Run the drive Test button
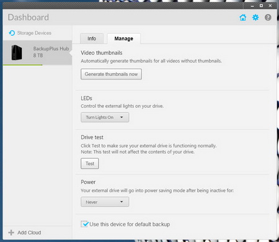This screenshot has width=279, height=242. click(x=90, y=164)
